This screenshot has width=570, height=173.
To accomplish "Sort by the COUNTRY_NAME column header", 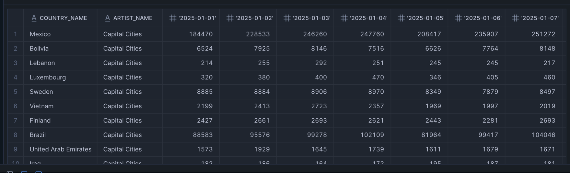I will [x=63, y=18].
